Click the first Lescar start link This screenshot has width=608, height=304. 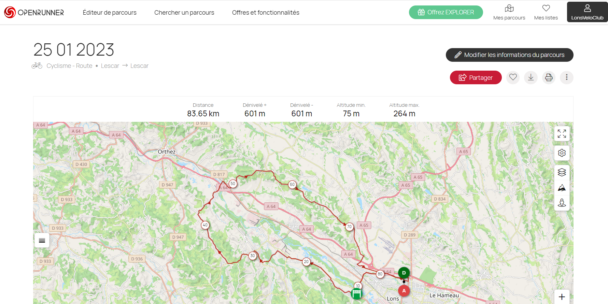click(110, 66)
